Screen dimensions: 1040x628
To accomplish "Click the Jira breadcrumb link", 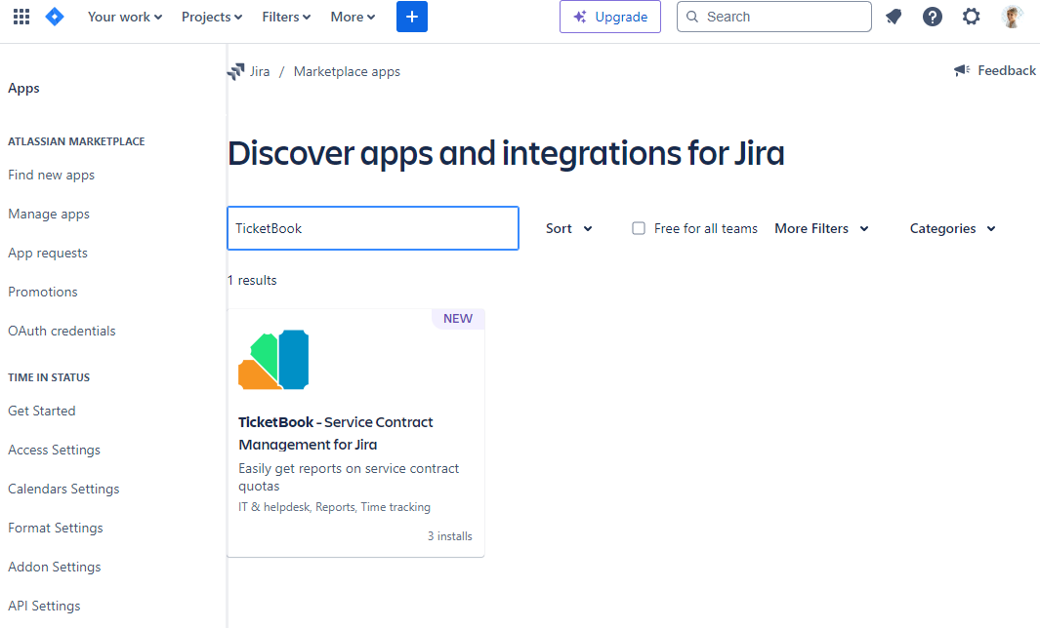I will pos(259,71).
